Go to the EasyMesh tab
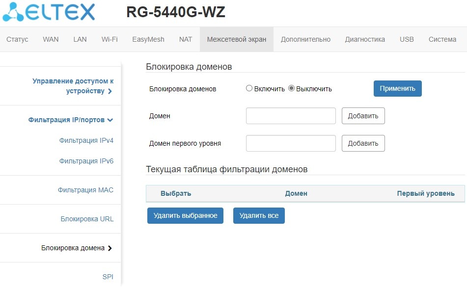The width and height of the screenshot is (467, 289). [x=148, y=39]
